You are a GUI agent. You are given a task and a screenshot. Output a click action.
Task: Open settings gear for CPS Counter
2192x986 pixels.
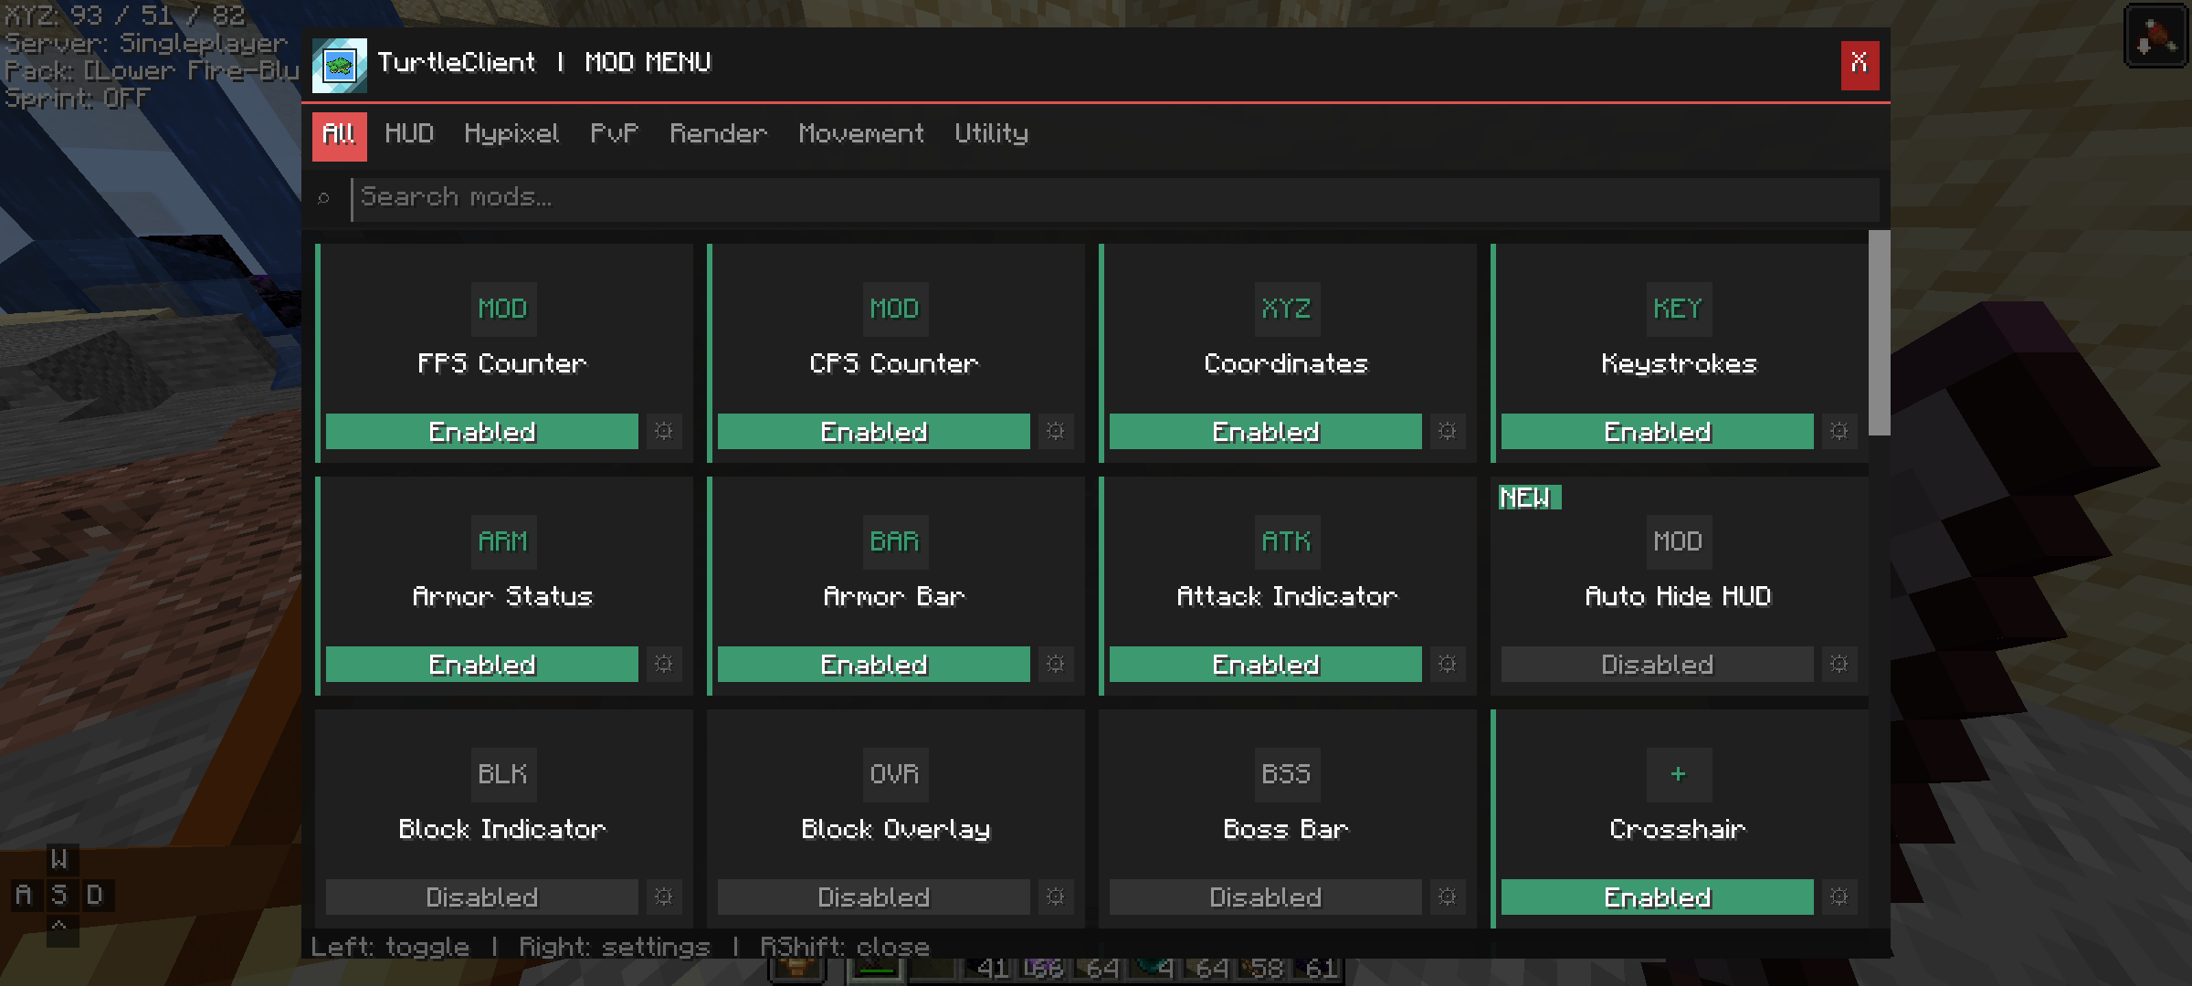click(1056, 431)
